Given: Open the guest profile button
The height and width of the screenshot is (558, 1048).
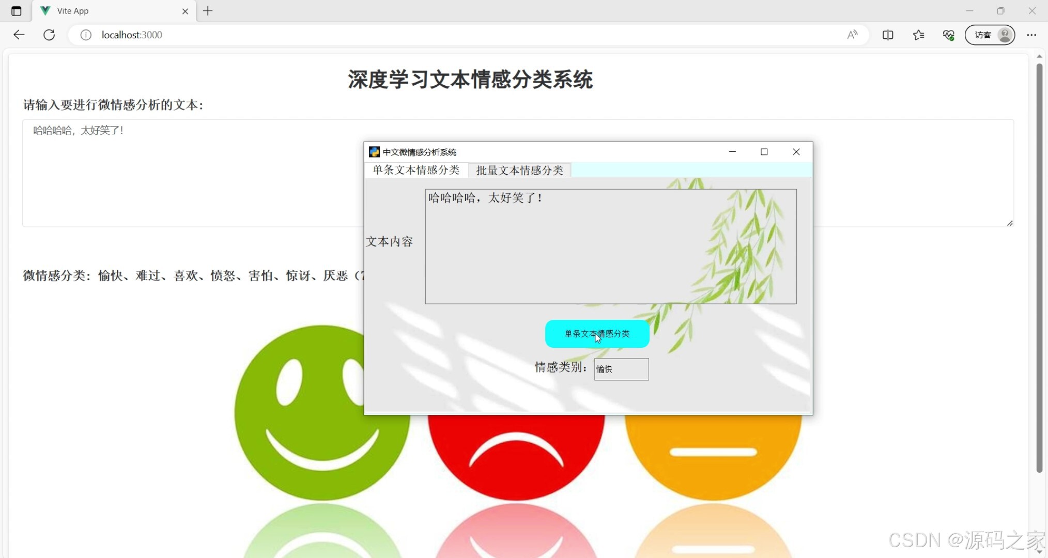Looking at the screenshot, I should pos(990,35).
